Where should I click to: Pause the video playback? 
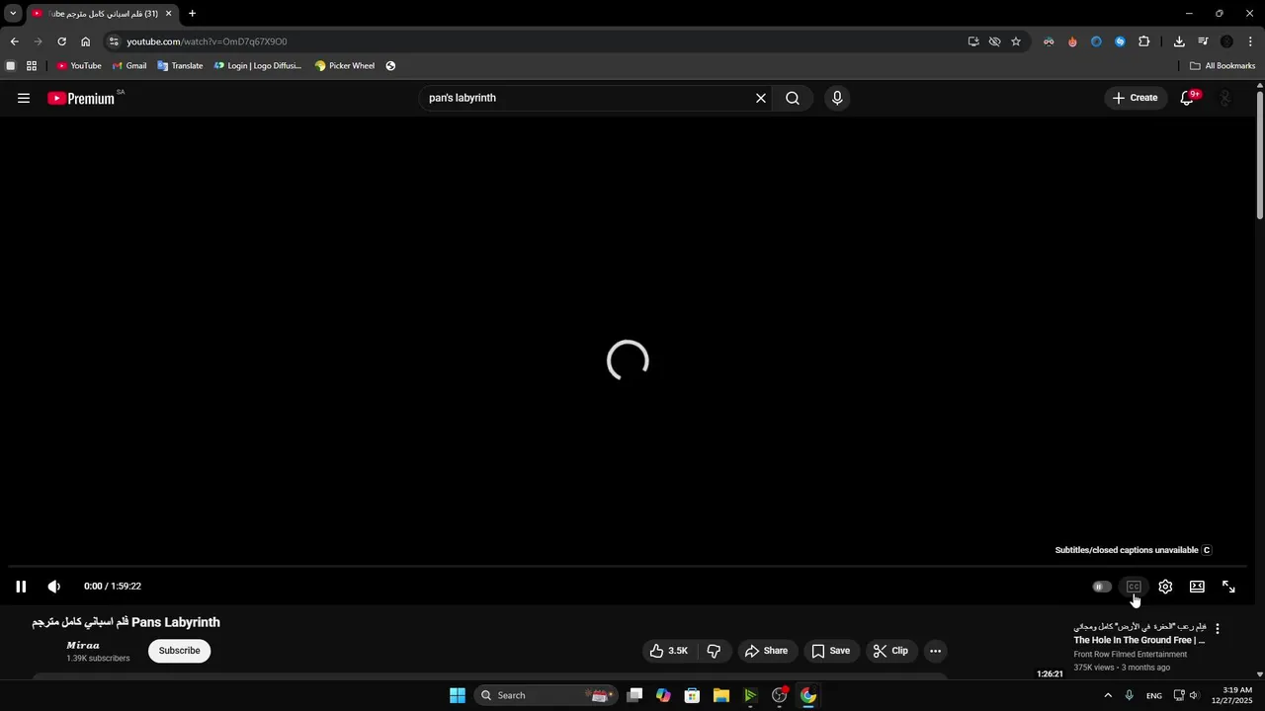pyautogui.click(x=21, y=587)
